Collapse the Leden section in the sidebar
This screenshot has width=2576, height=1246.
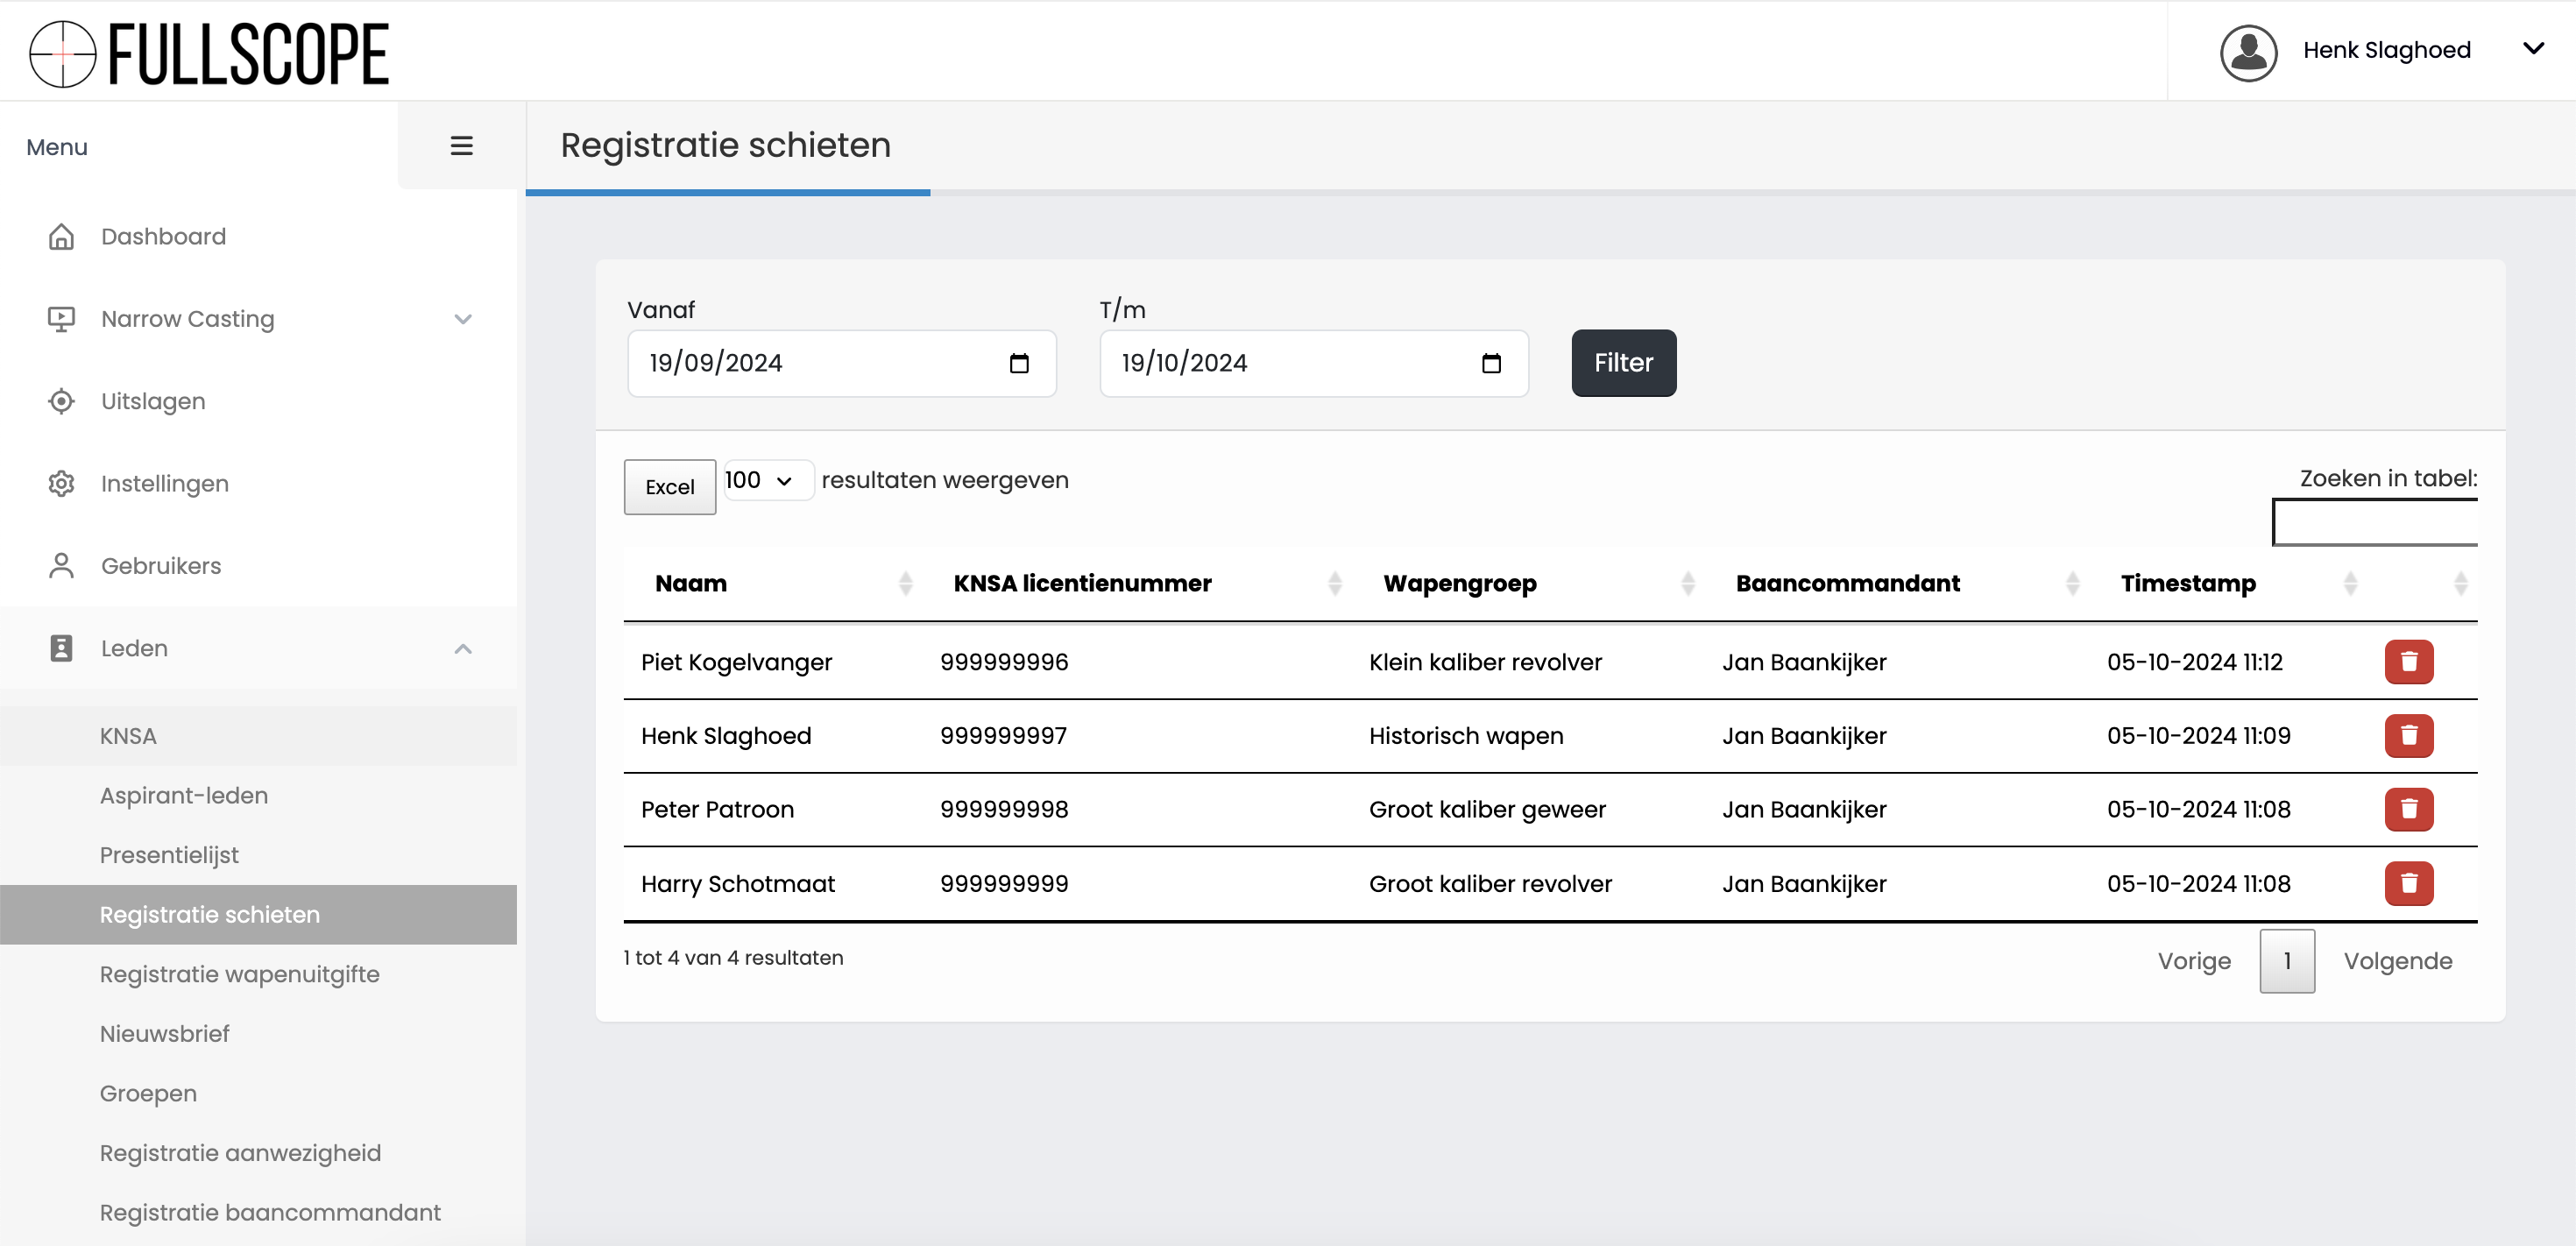coord(463,648)
